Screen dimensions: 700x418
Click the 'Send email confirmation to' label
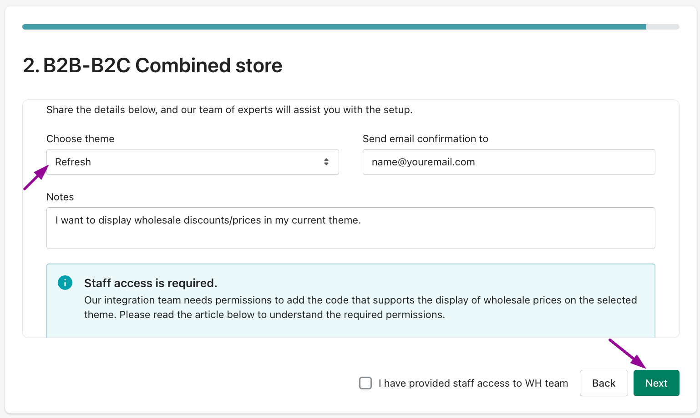click(x=425, y=139)
